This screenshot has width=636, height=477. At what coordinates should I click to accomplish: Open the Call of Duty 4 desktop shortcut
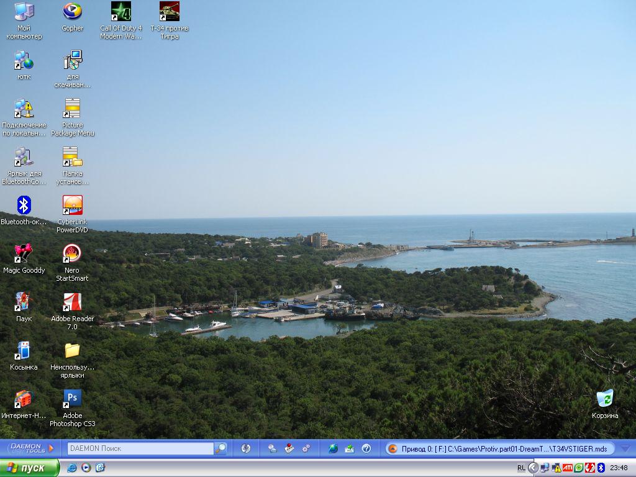(121, 12)
